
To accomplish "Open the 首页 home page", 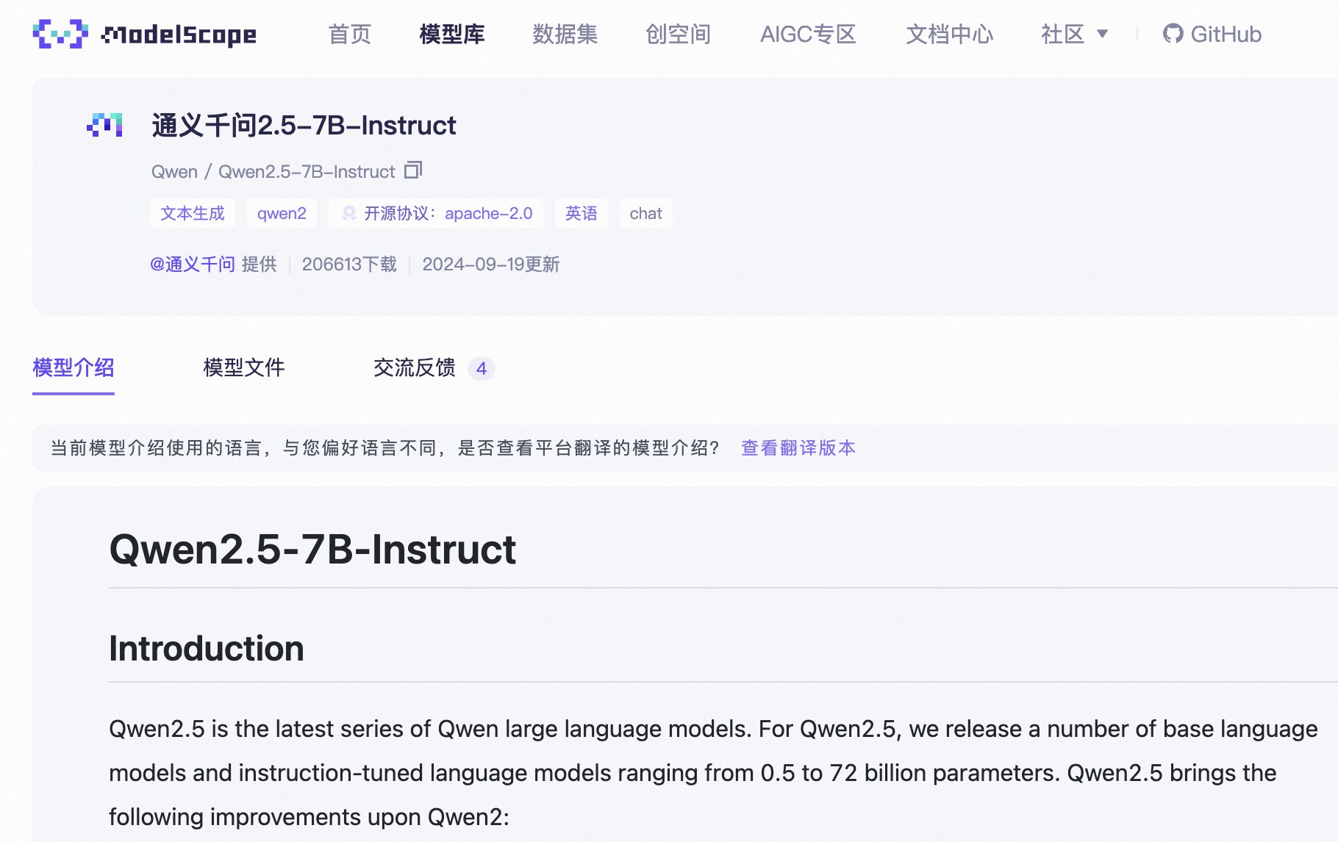I will pyautogui.click(x=349, y=34).
